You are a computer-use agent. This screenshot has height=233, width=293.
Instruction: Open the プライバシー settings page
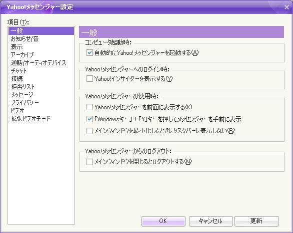(x=41, y=102)
